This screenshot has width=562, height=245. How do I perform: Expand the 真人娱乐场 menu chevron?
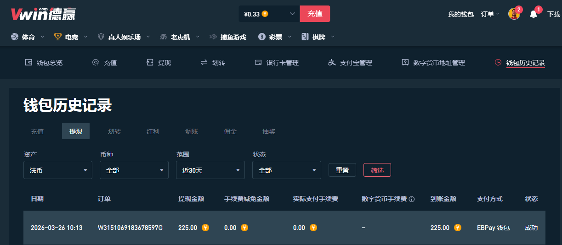coord(148,37)
